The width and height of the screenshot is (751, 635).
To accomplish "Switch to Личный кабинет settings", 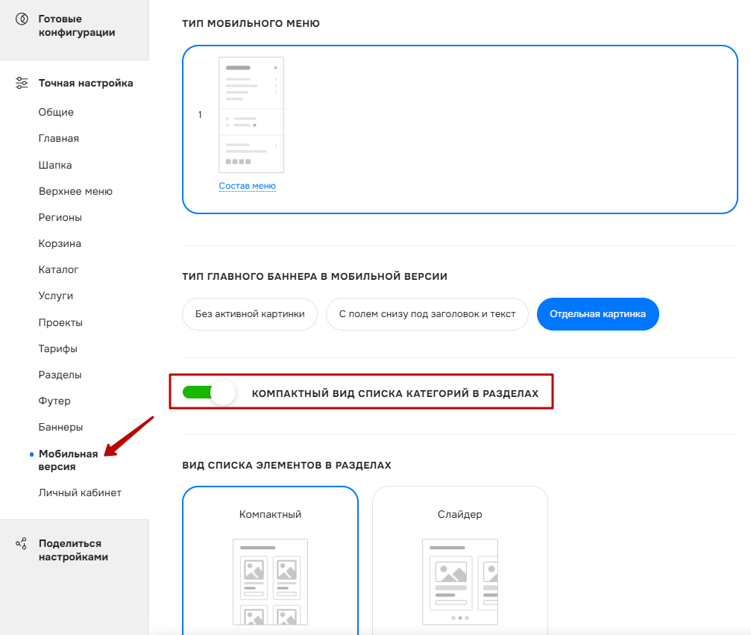I will click(80, 492).
